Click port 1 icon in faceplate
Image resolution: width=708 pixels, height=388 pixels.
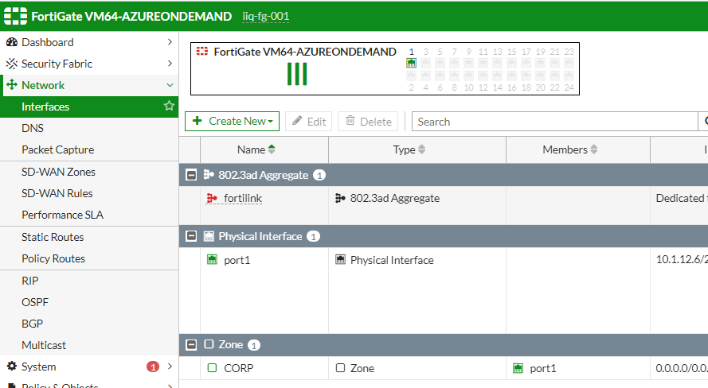(x=412, y=63)
